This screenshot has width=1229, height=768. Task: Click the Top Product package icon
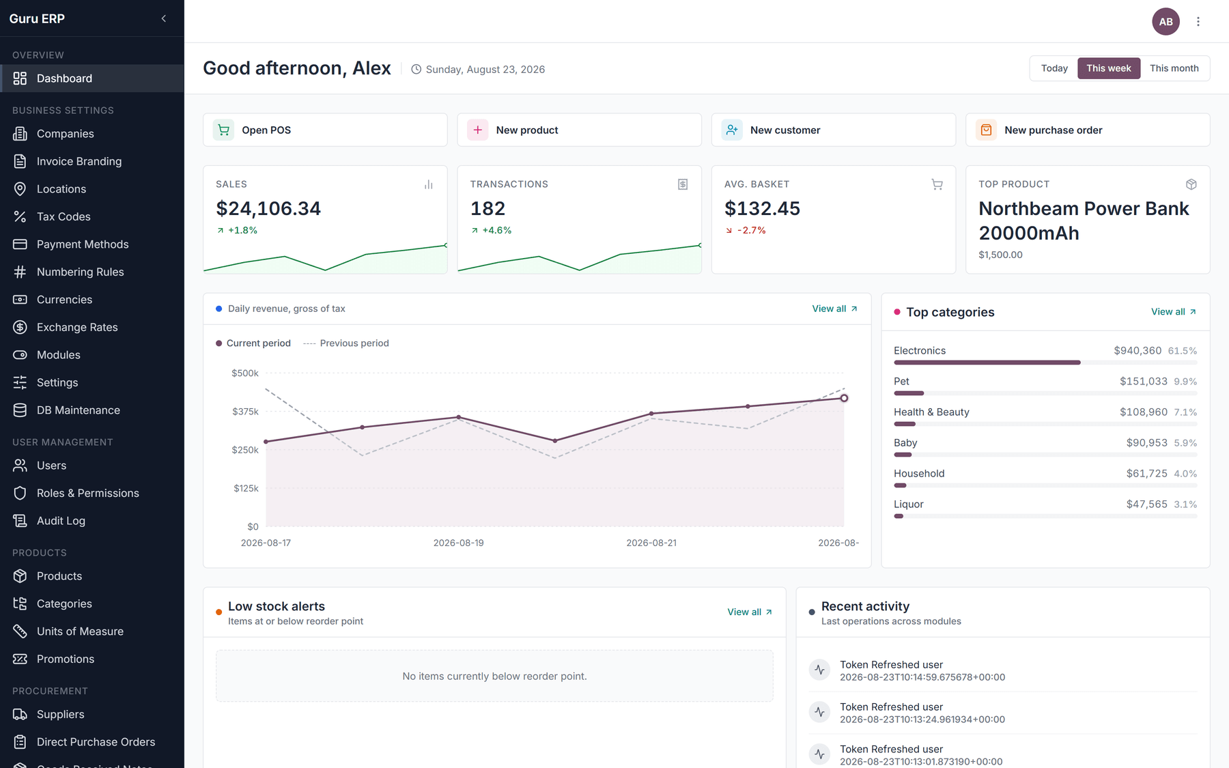[1191, 184]
